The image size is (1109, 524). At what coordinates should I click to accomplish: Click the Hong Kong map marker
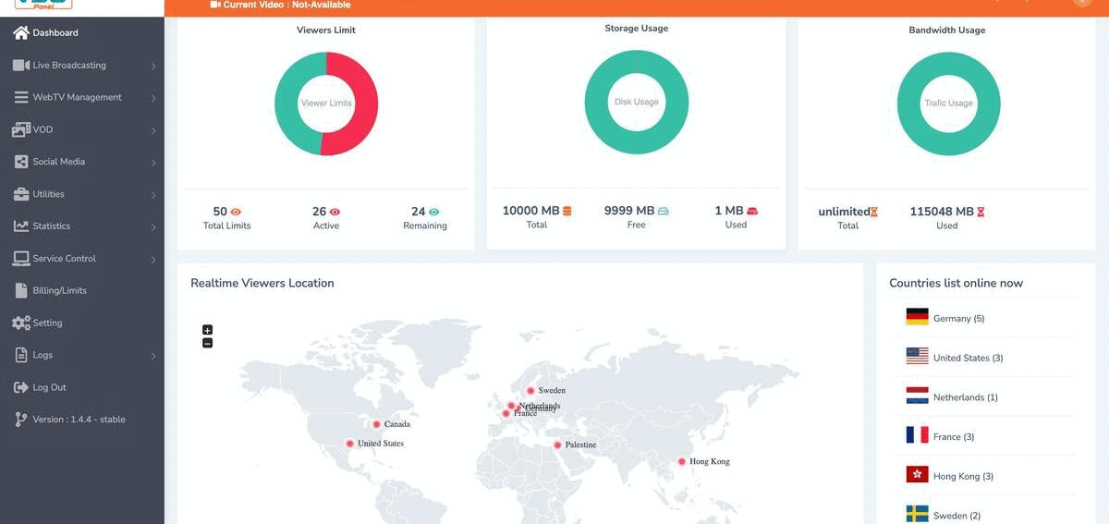pyautogui.click(x=682, y=461)
